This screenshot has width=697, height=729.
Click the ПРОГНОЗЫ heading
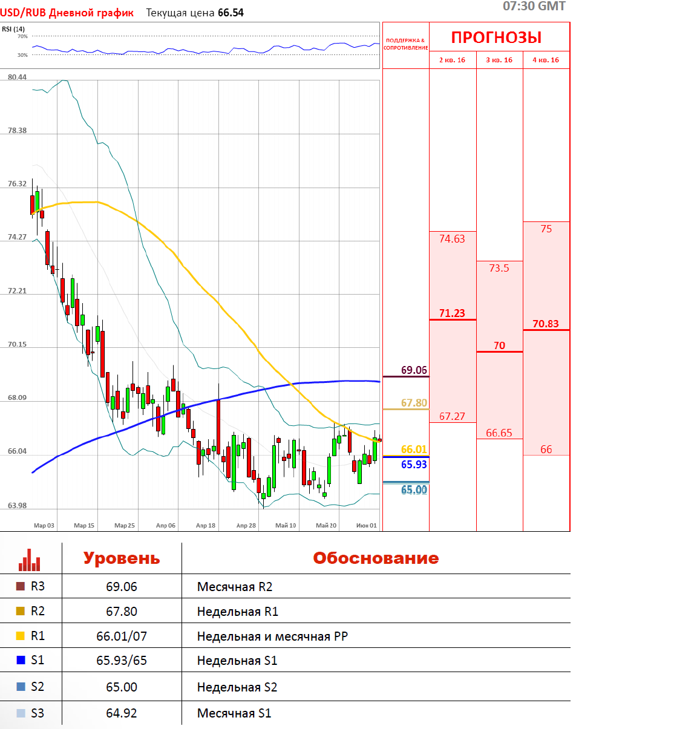click(x=497, y=38)
